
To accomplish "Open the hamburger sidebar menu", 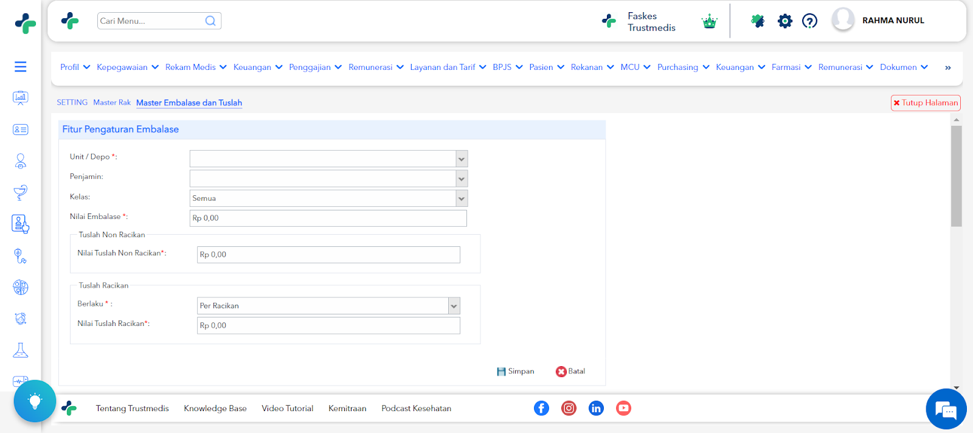I will point(21,67).
